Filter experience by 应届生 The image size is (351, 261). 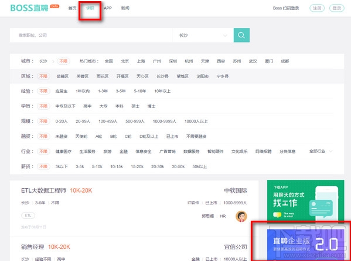pos(62,91)
